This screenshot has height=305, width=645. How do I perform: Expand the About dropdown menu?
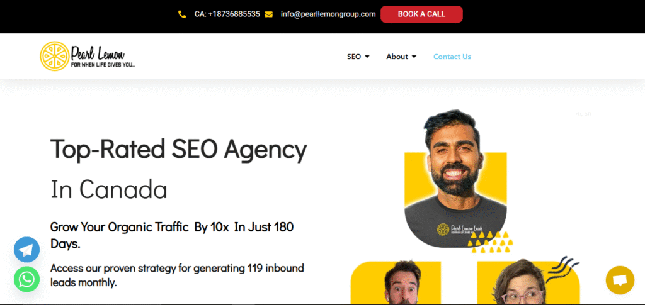(401, 57)
